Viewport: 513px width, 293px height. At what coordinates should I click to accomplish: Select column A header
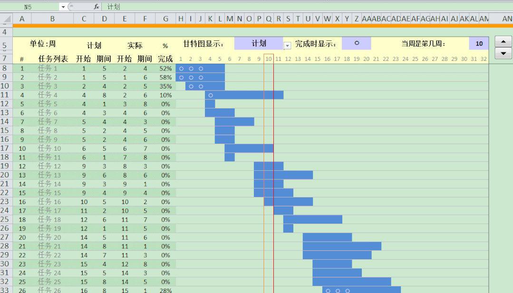(22, 19)
